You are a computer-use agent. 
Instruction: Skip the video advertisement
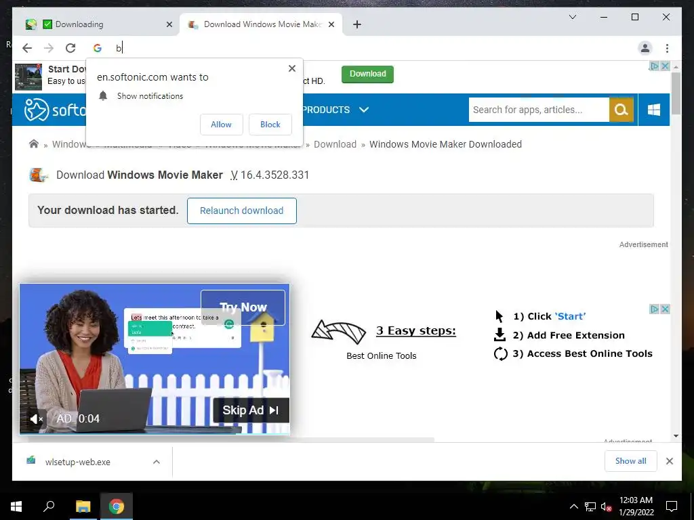(251, 410)
